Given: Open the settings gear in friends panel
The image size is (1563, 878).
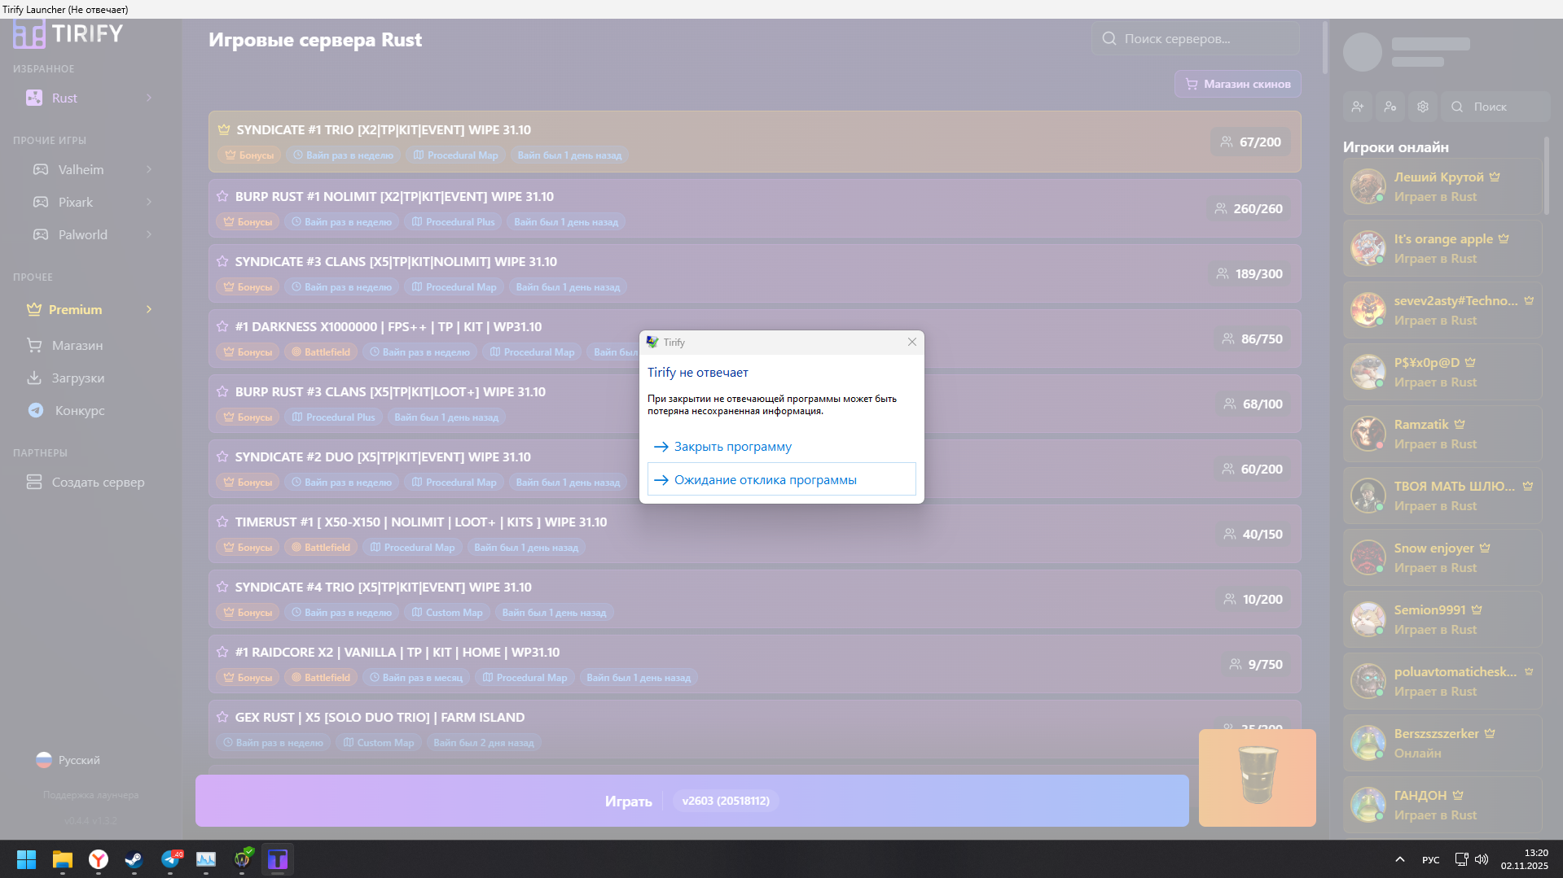Looking at the screenshot, I should 1423,107.
